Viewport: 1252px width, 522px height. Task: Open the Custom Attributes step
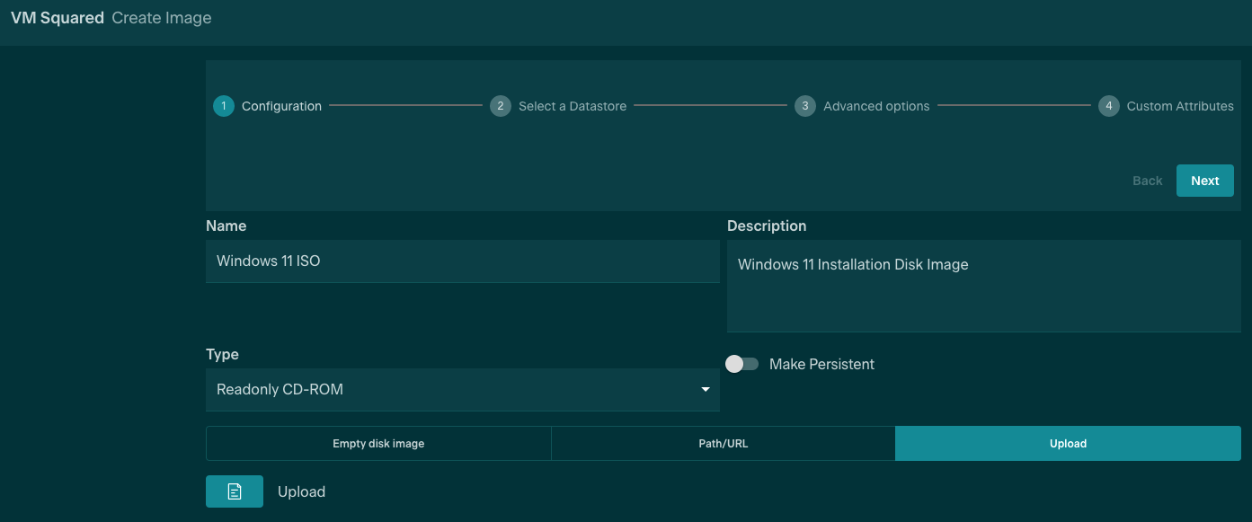tap(1179, 106)
